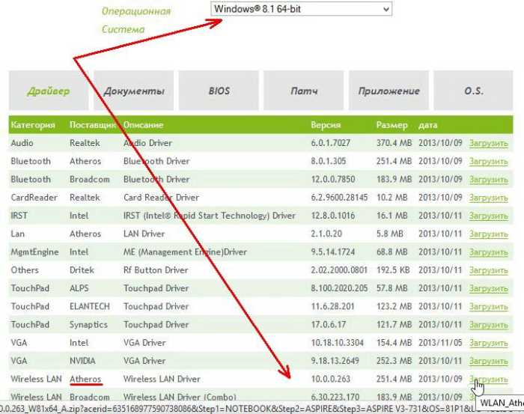The height and width of the screenshot is (414, 524).
Task: Download the Broadcom Bluetooth Driver
Action: (x=488, y=180)
